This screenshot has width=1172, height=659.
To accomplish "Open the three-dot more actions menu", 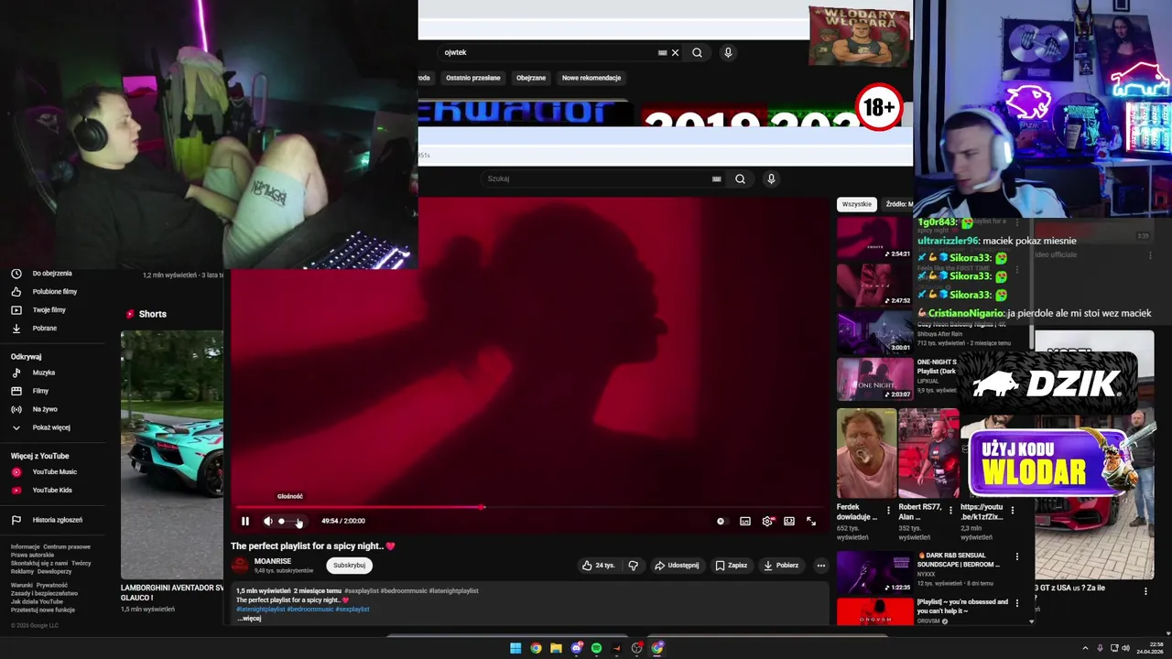I will click(820, 566).
